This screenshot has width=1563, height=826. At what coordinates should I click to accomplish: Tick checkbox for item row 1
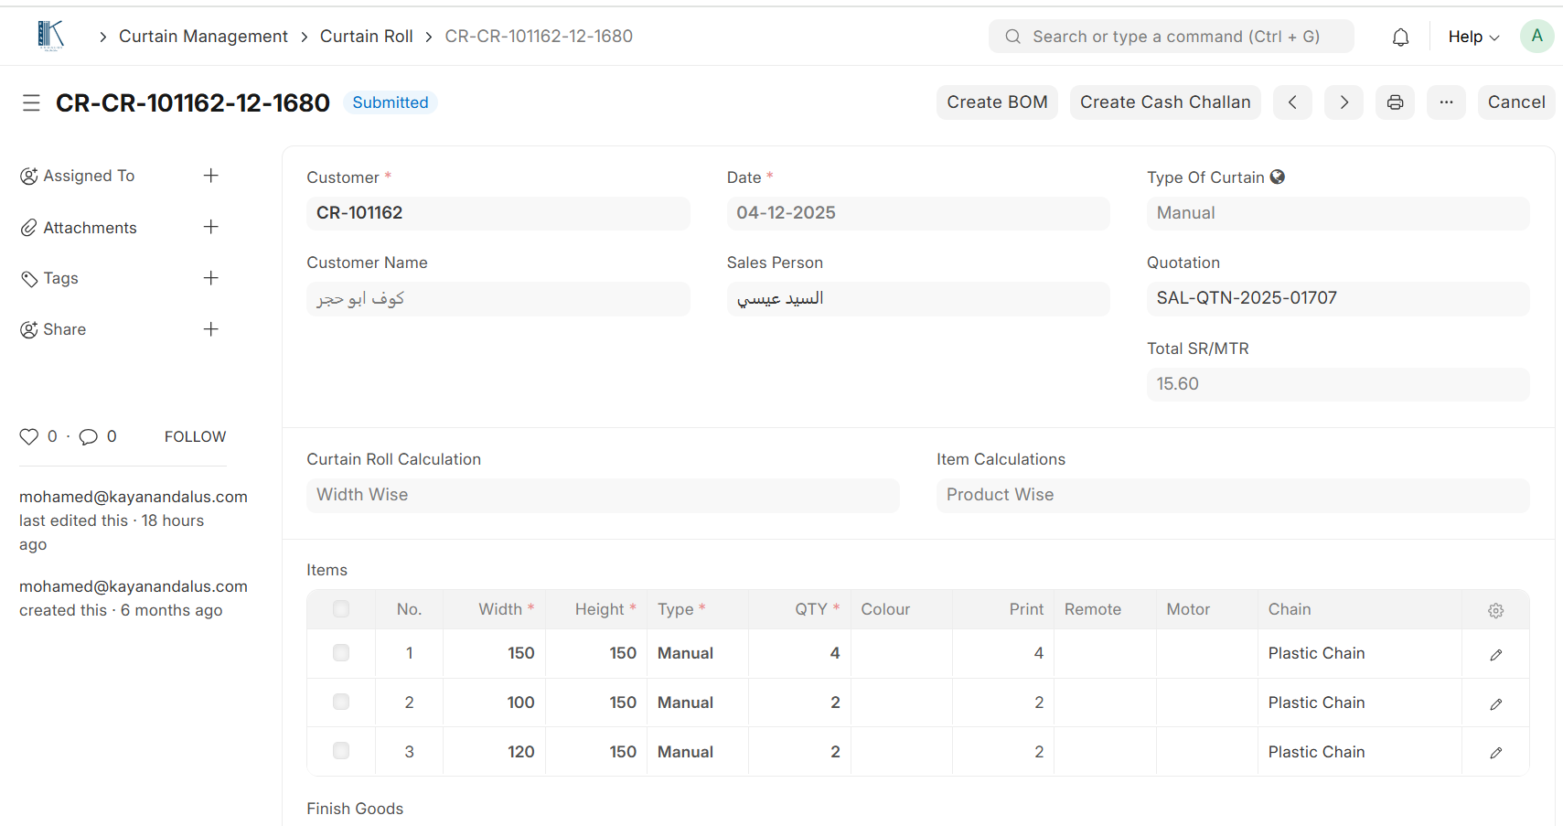pos(341,653)
